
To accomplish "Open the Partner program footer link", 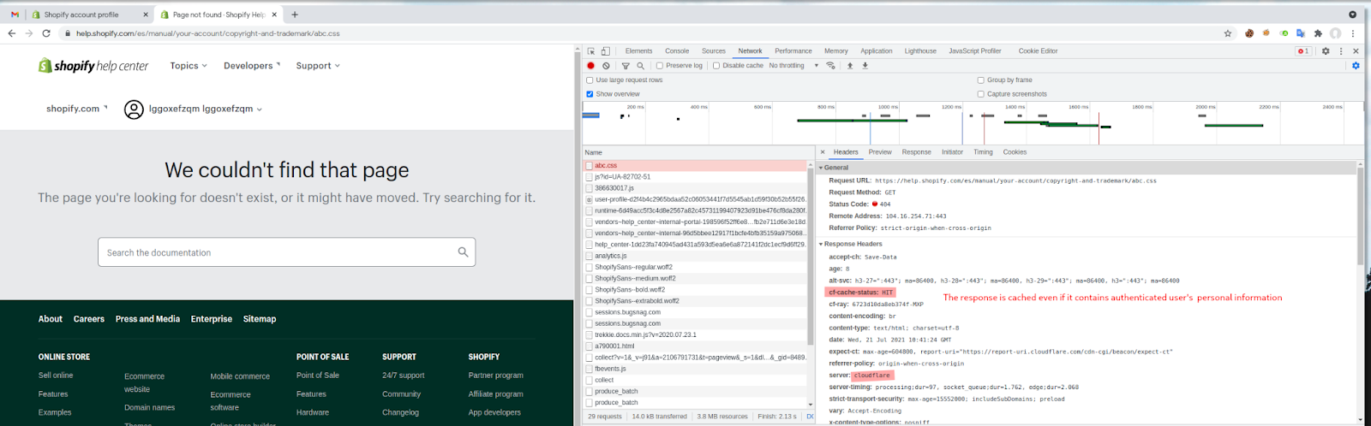I will pos(496,376).
